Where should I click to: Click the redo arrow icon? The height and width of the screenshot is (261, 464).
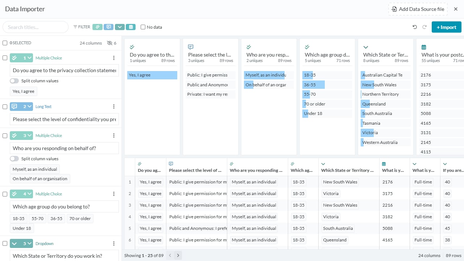(424, 27)
